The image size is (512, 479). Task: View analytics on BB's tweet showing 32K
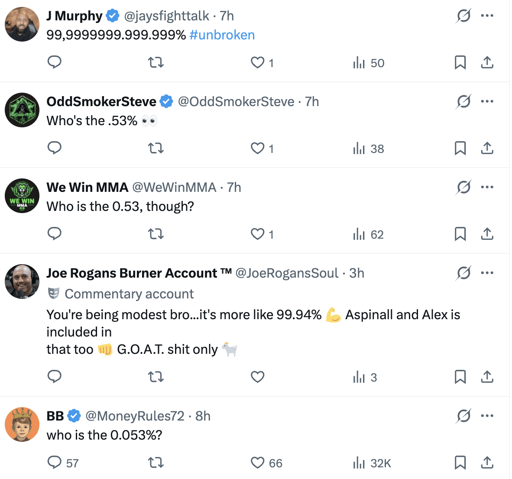[372, 463]
